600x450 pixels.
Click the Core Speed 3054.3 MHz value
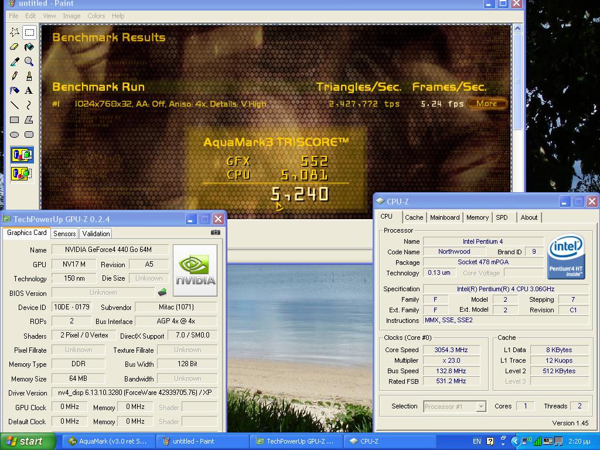click(x=451, y=350)
